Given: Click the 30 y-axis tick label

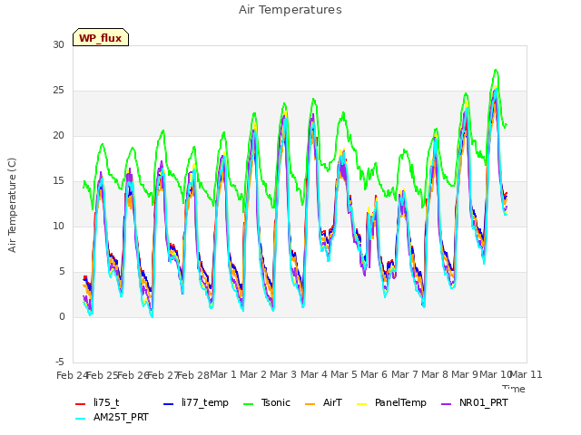Looking at the screenshot, I should coord(58,44).
